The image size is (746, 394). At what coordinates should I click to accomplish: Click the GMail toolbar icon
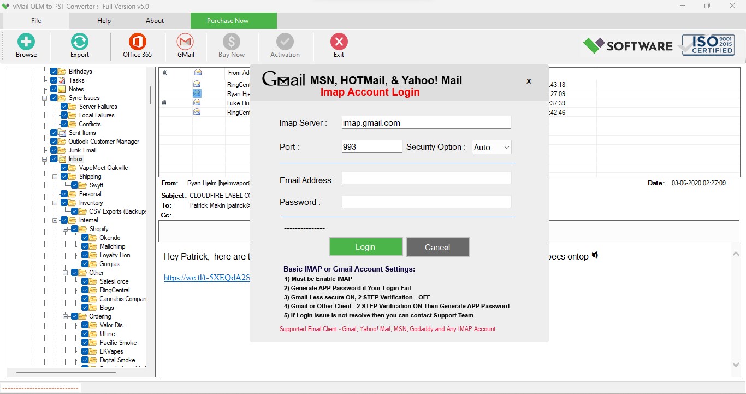tap(186, 42)
